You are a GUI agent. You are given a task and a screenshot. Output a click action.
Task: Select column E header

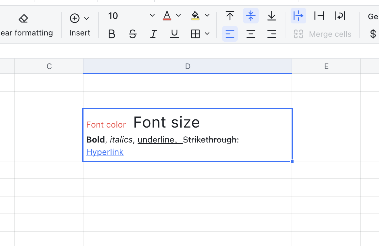(x=326, y=66)
